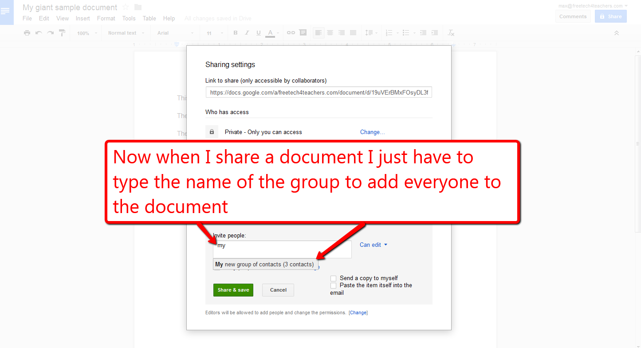Open the Format menu
The width and height of the screenshot is (641, 348).
pos(106,18)
